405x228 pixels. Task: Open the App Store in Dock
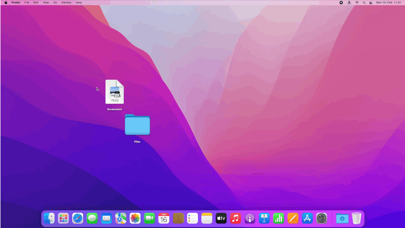307,218
